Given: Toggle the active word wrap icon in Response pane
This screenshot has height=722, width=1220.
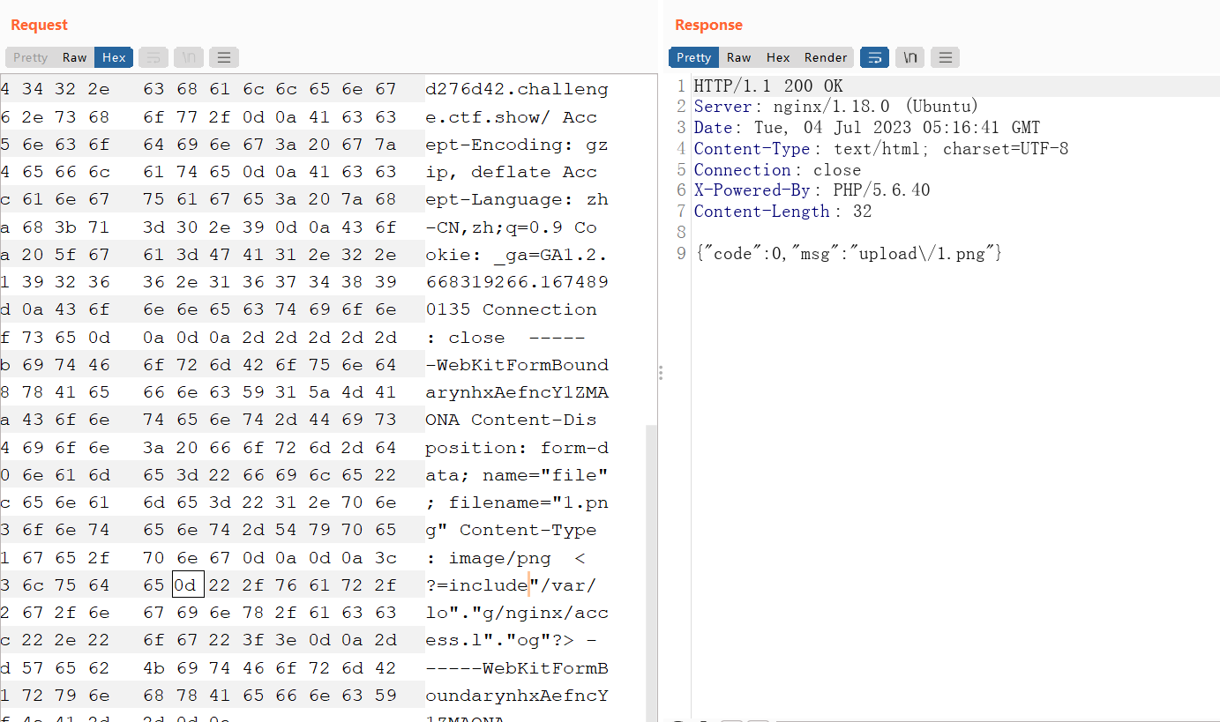Looking at the screenshot, I should [x=874, y=57].
